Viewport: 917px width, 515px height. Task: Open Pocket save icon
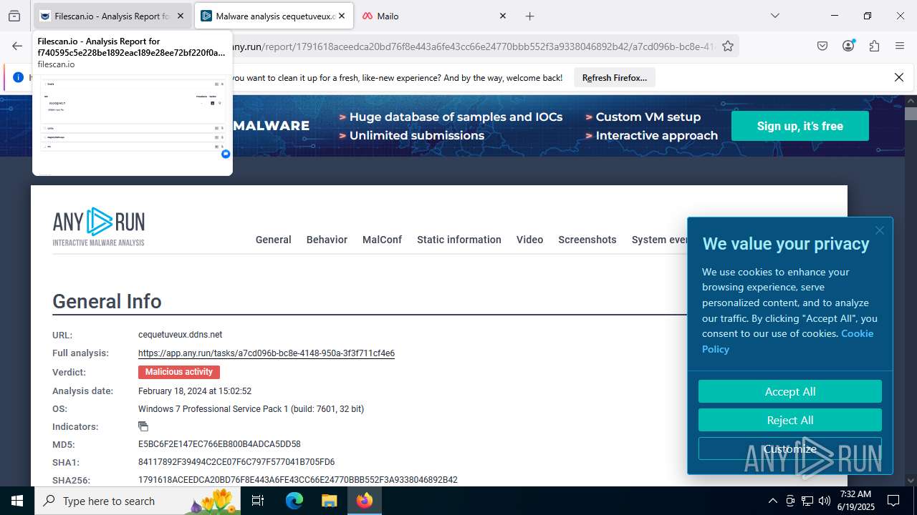click(x=822, y=46)
